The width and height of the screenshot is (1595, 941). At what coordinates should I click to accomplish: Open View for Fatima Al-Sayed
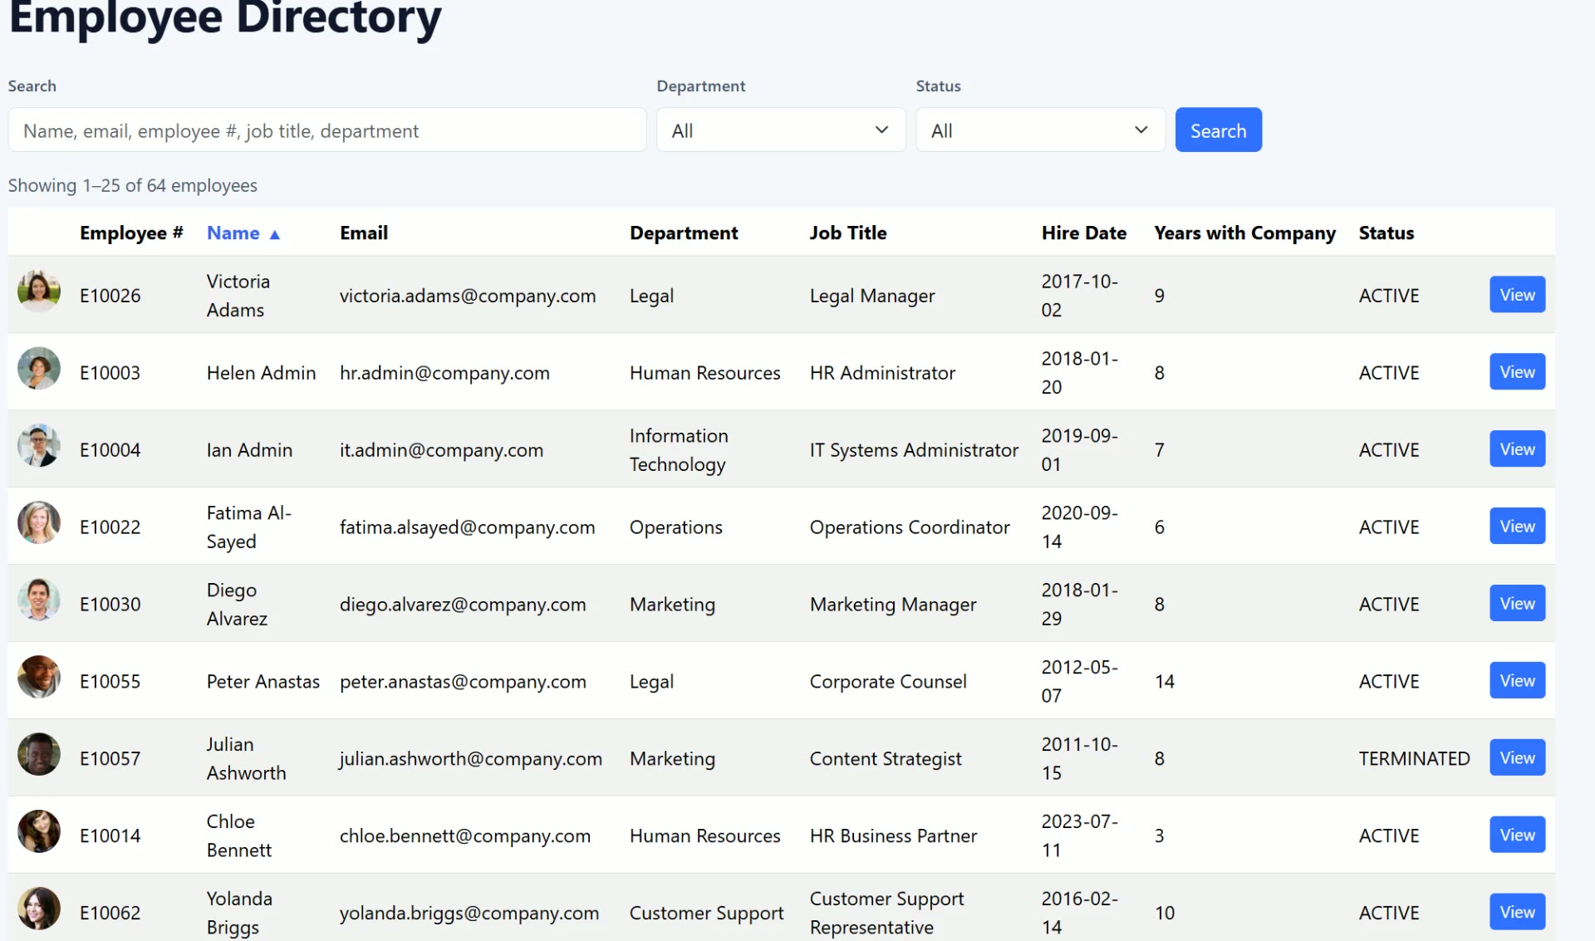tap(1517, 527)
